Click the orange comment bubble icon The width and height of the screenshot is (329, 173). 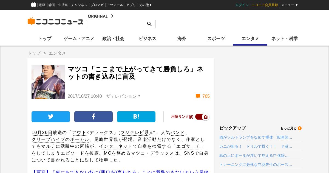198,96
